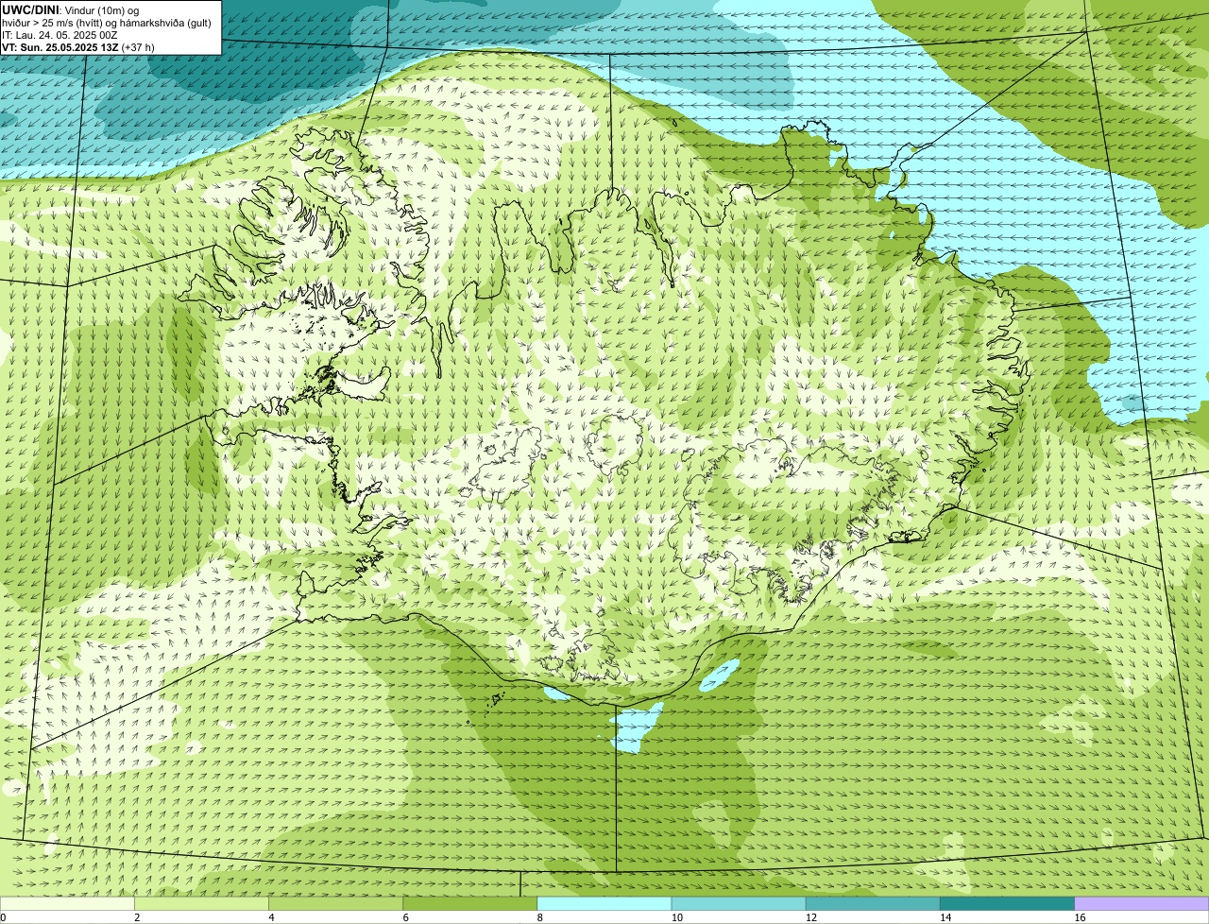Viewport: 1209px width, 924px height.
Task: Click the 'hámarkshviða (gult)' description line
Action: [107, 23]
